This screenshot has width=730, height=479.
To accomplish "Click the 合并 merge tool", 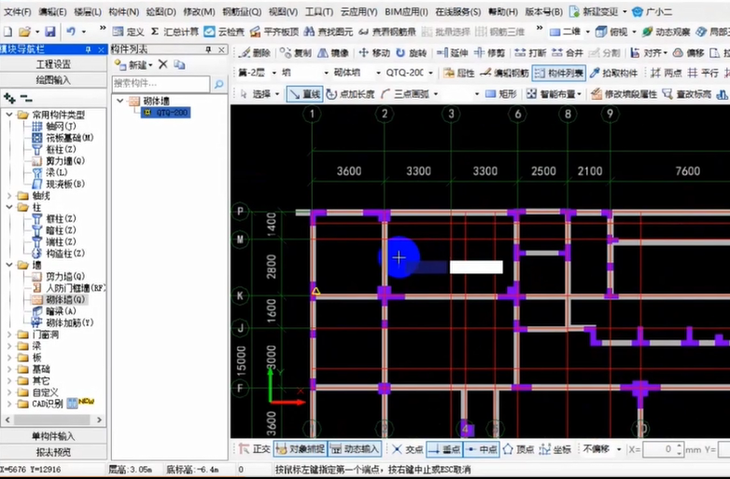I will point(567,53).
